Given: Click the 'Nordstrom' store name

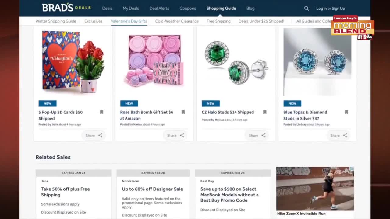Looking at the screenshot, I should [x=130, y=181].
